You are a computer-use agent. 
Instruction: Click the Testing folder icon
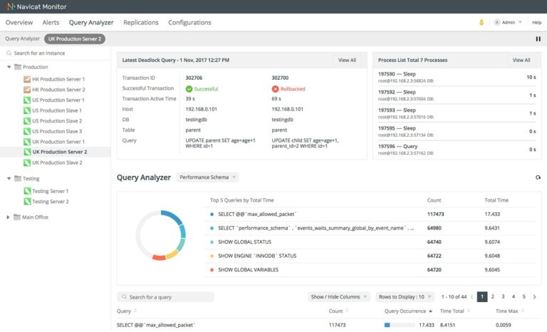coord(17,178)
